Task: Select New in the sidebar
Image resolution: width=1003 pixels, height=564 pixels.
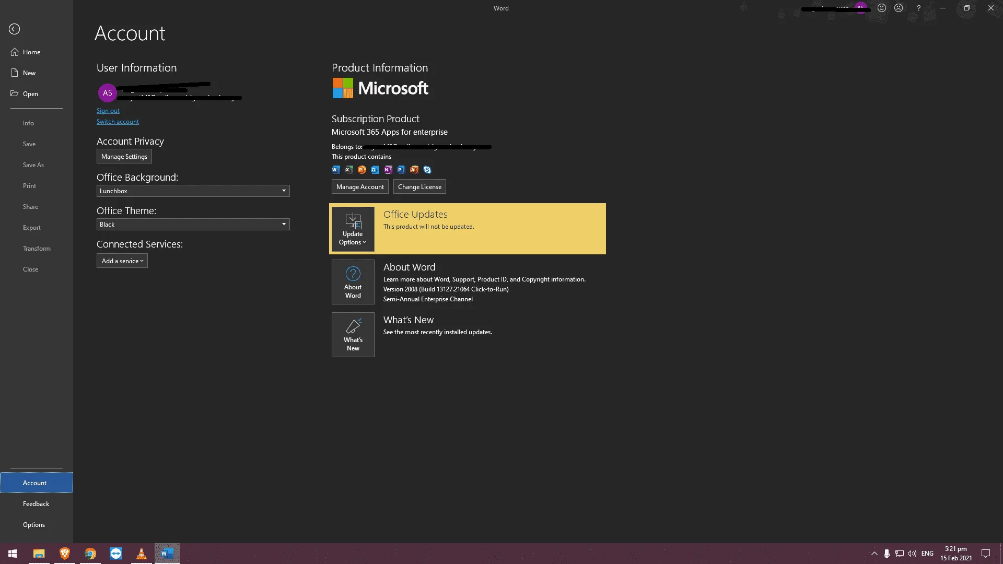Action: tap(37, 73)
